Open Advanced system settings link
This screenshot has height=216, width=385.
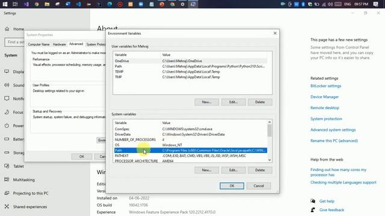pos(333,130)
